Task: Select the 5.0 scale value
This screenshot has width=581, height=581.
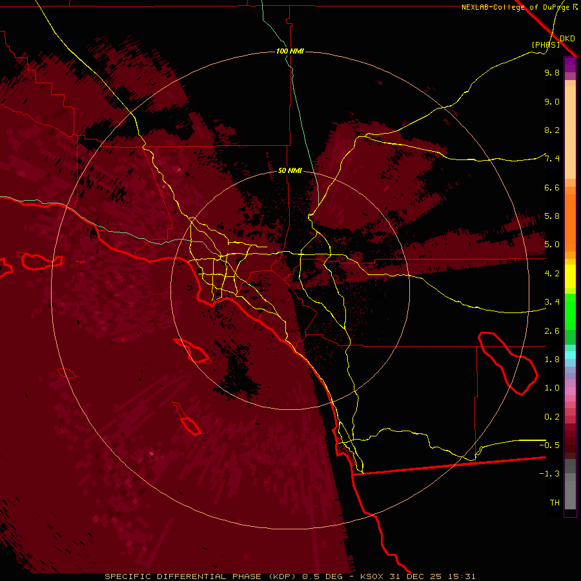Action: click(552, 245)
